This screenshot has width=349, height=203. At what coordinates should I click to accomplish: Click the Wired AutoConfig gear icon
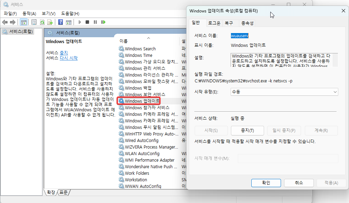point(121,140)
